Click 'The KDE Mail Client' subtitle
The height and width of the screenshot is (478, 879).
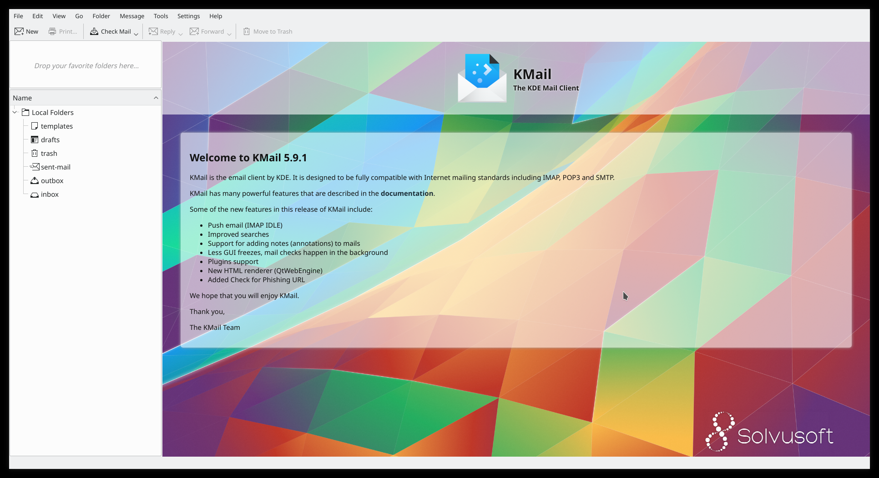(546, 88)
